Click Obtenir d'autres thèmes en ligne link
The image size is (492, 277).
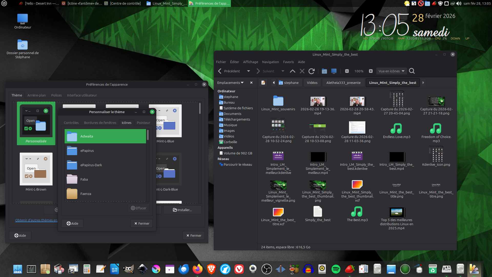(x=36, y=220)
